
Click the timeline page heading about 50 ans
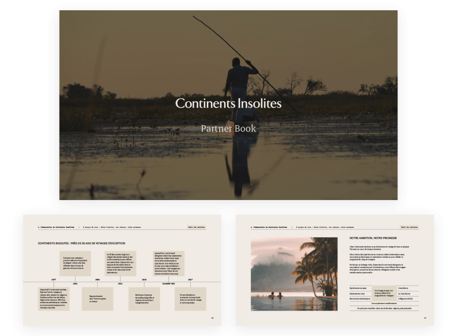coord(82,243)
